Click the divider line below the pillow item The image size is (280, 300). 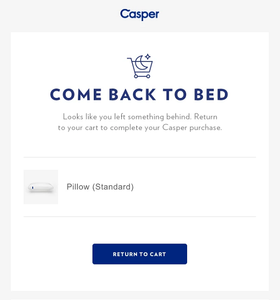tap(140, 216)
